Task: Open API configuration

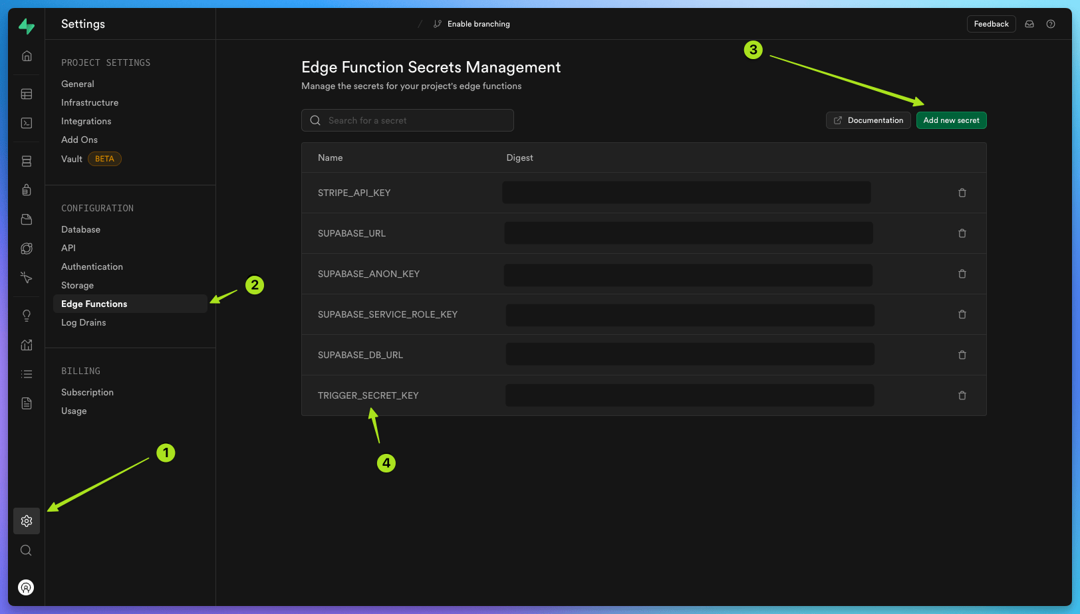Action: pyautogui.click(x=68, y=248)
